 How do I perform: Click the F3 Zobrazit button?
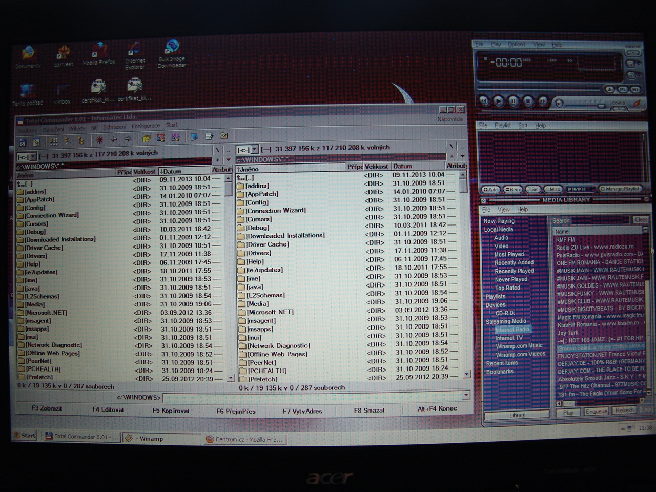(46, 408)
